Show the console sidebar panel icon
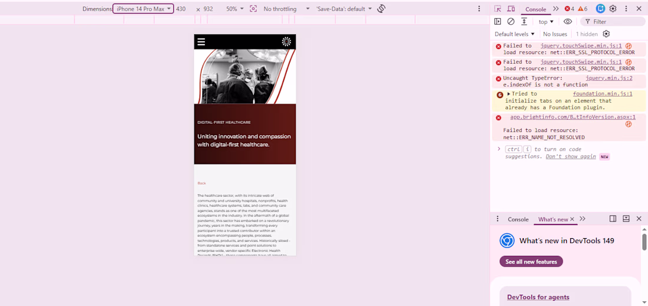The image size is (648, 306). [498, 21]
